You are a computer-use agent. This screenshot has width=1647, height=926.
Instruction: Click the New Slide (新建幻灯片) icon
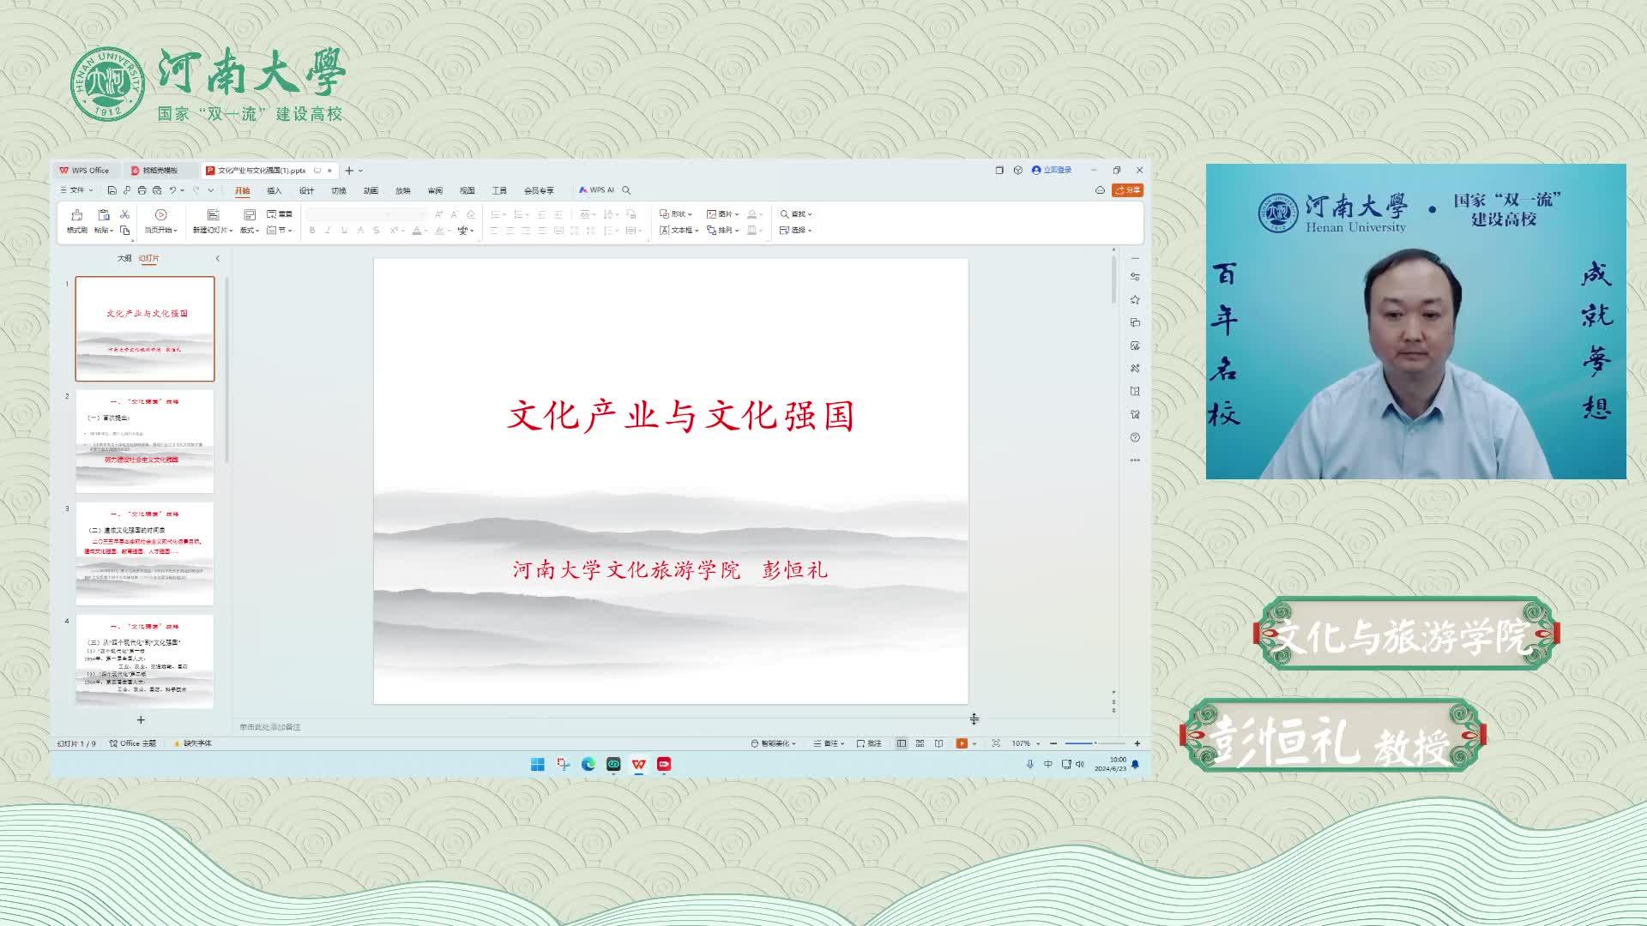[x=214, y=214]
